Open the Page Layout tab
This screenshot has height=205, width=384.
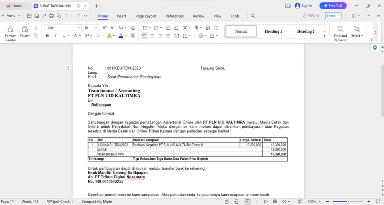point(146,16)
